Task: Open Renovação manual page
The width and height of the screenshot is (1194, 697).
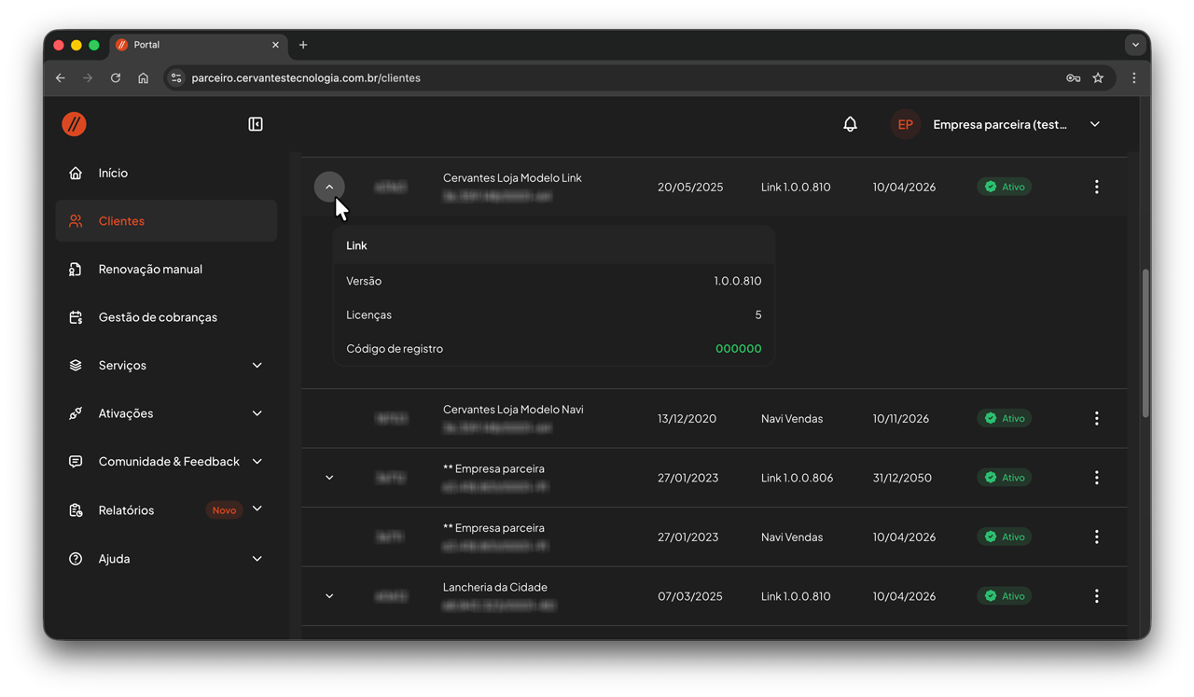Action: [150, 270]
